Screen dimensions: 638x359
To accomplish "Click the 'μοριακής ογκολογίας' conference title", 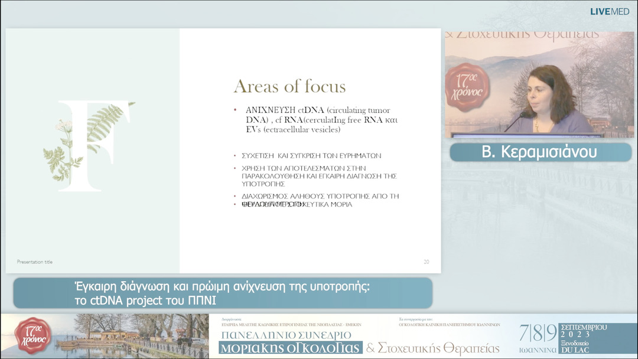I will click(290, 348).
